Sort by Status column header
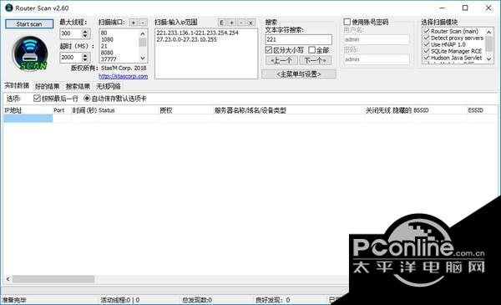Image resolution: width=501 pixels, height=305 pixels. tap(129, 110)
